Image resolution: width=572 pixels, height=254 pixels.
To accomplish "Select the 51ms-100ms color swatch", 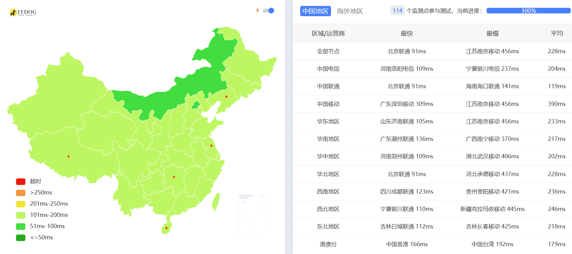I will [x=20, y=226].
